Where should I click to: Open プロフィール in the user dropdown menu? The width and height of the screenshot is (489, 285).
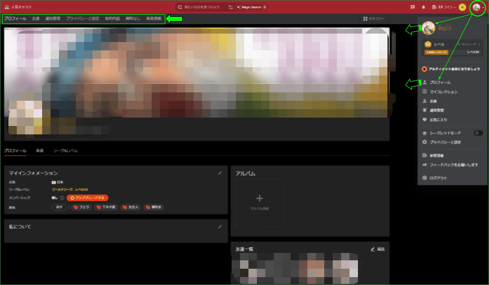coord(440,82)
